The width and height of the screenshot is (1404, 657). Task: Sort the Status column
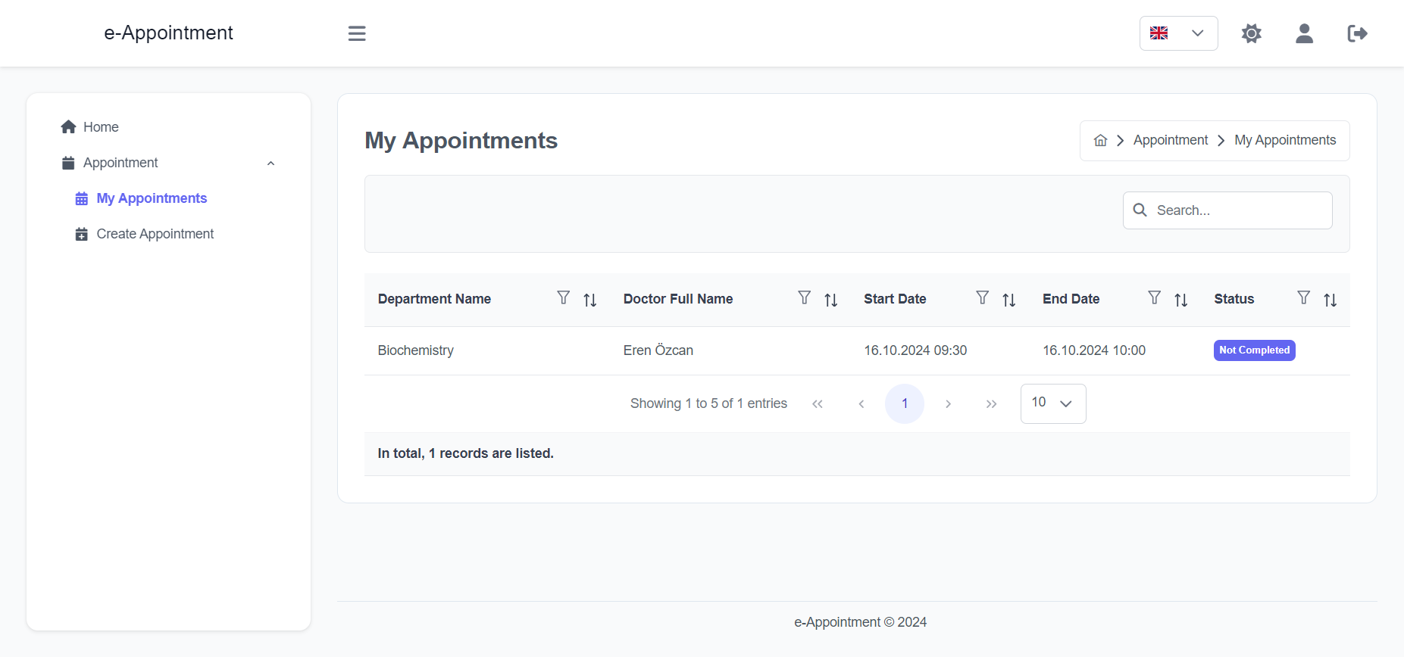coord(1330,300)
